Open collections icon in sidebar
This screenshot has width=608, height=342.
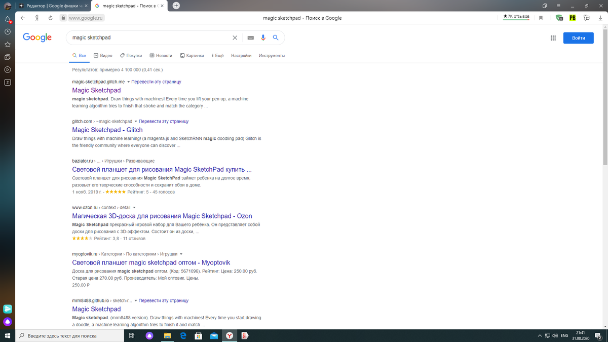[x=8, y=57]
